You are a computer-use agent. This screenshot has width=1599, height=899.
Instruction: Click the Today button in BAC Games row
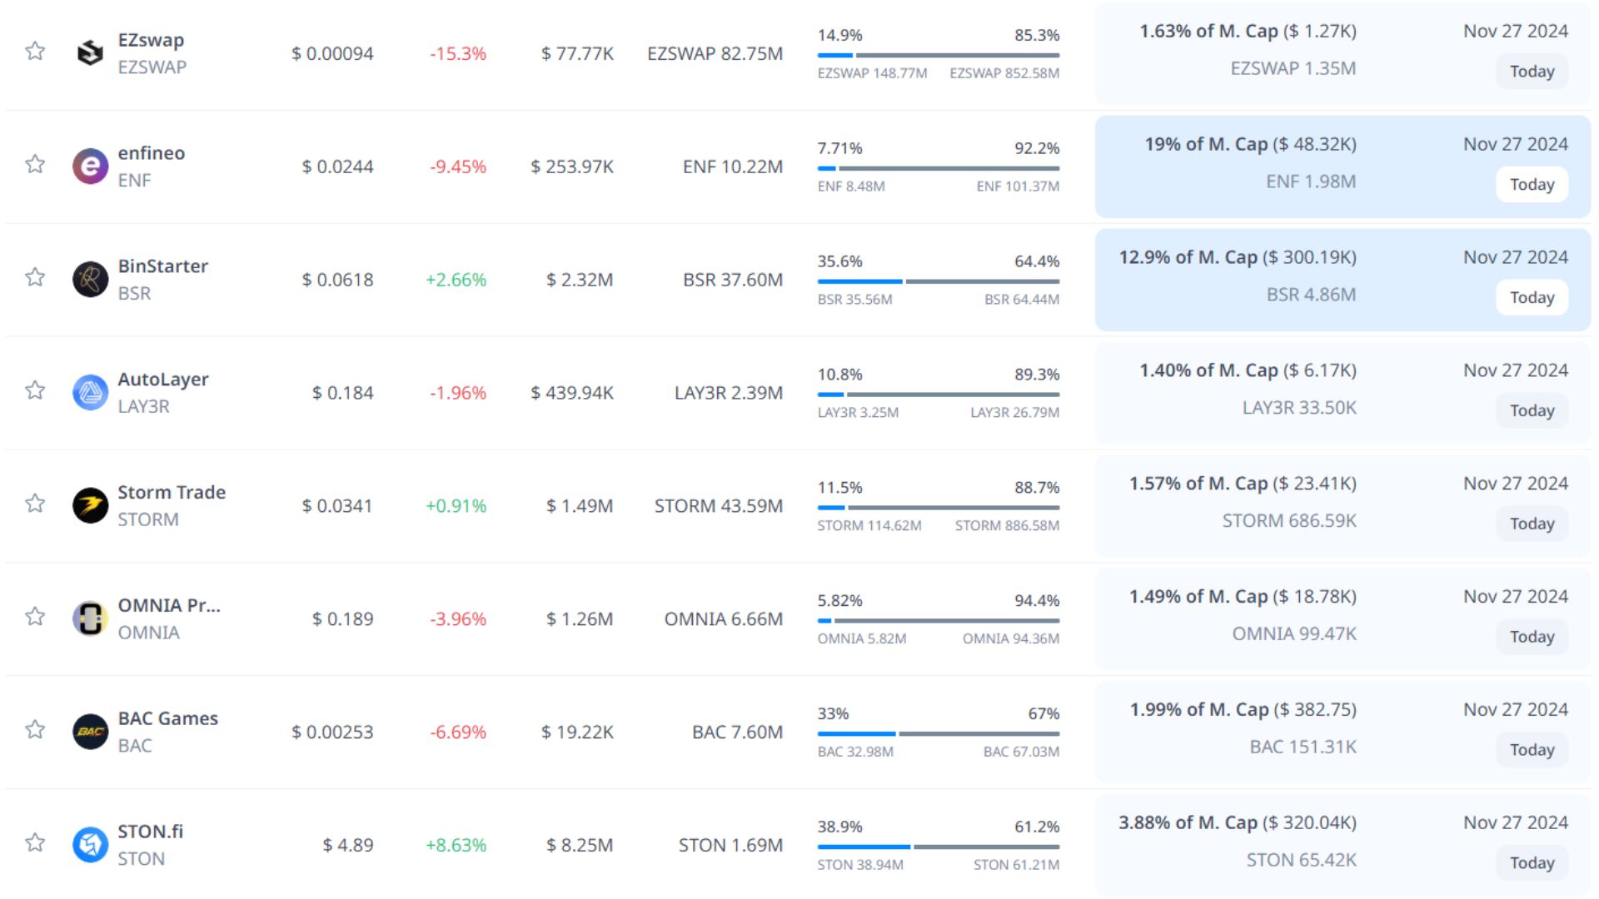[1531, 750]
